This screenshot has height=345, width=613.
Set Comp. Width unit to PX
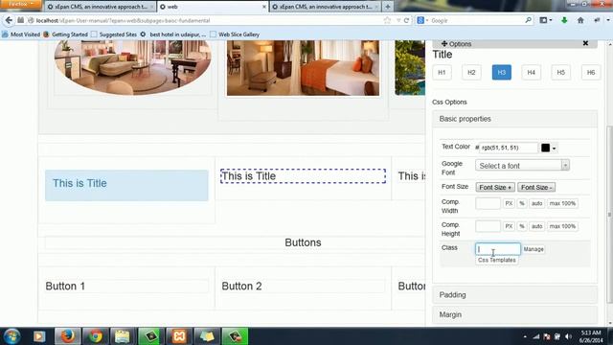(x=509, y=203)
